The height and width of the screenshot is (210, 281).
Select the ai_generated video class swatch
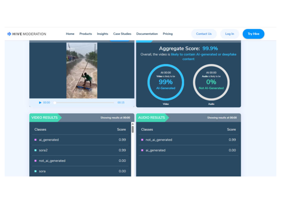pyautogui.click(x=36, y=140)
